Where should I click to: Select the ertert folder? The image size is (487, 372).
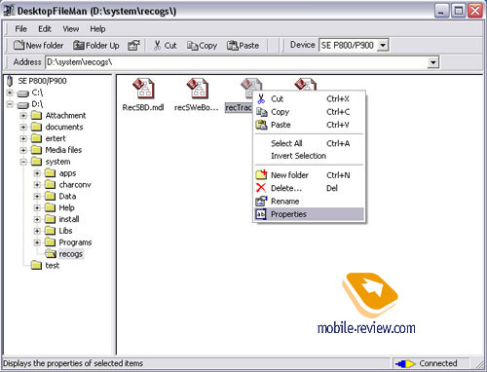[56, 138]
